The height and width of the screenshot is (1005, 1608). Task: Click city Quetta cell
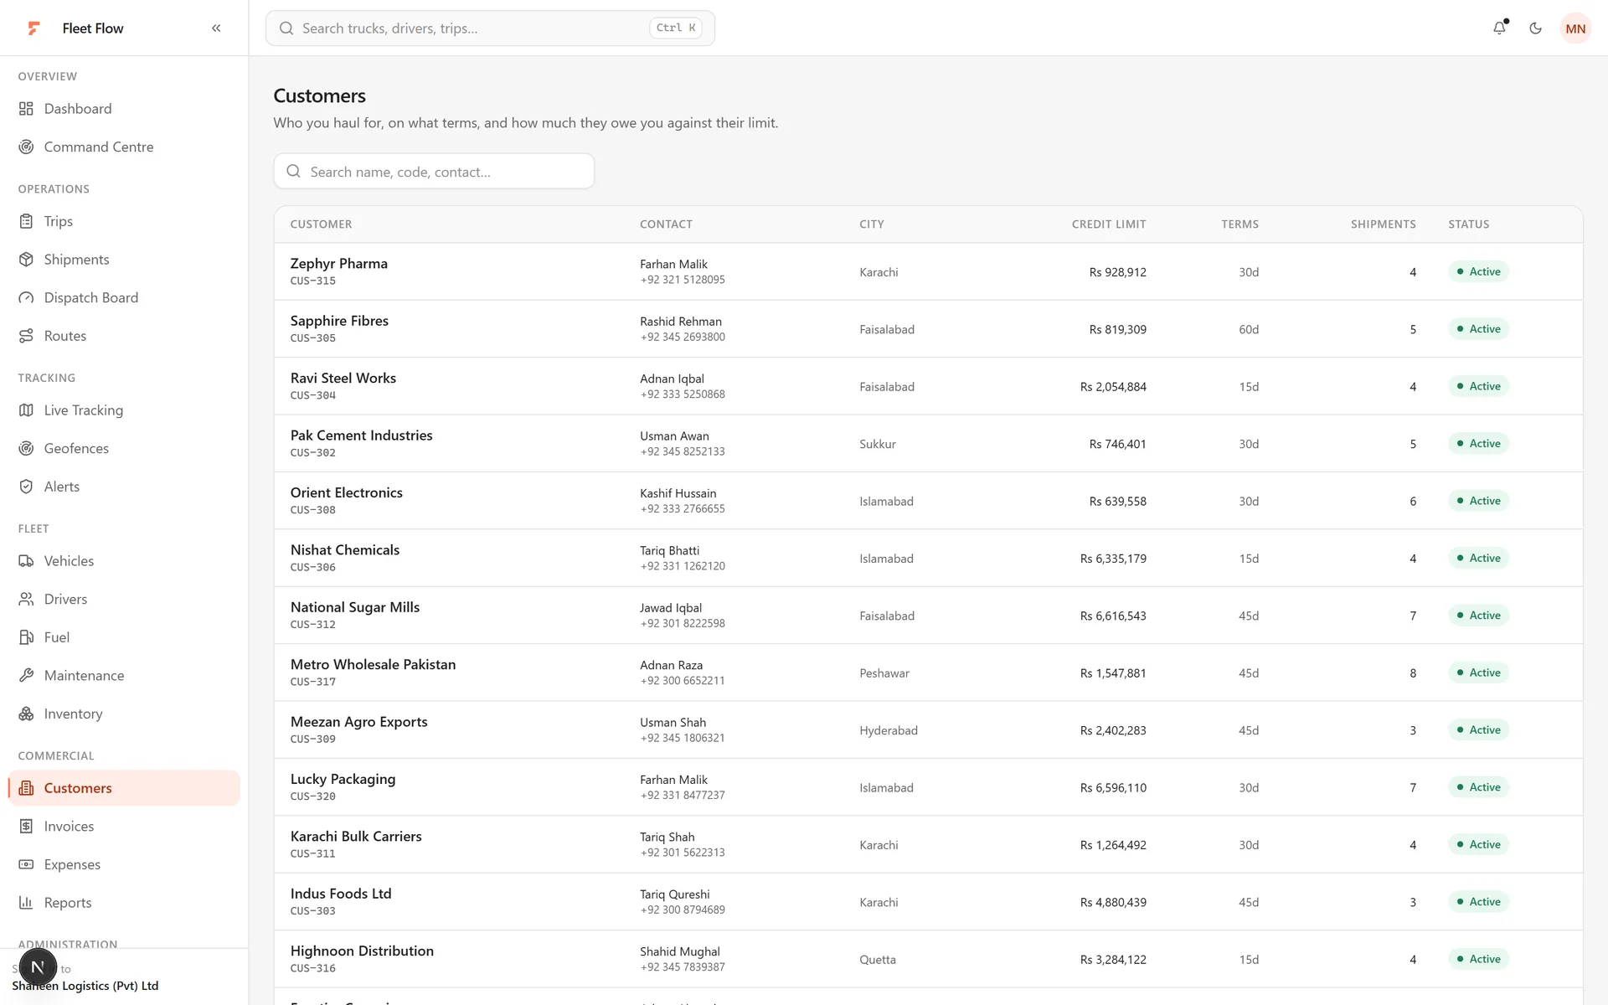point(877,960)
